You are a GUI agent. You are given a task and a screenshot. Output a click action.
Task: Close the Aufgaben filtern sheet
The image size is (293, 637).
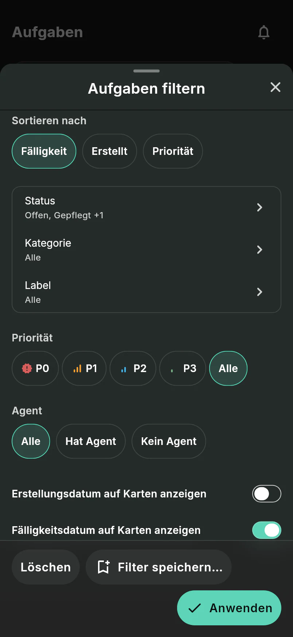(x=276, y=87)
